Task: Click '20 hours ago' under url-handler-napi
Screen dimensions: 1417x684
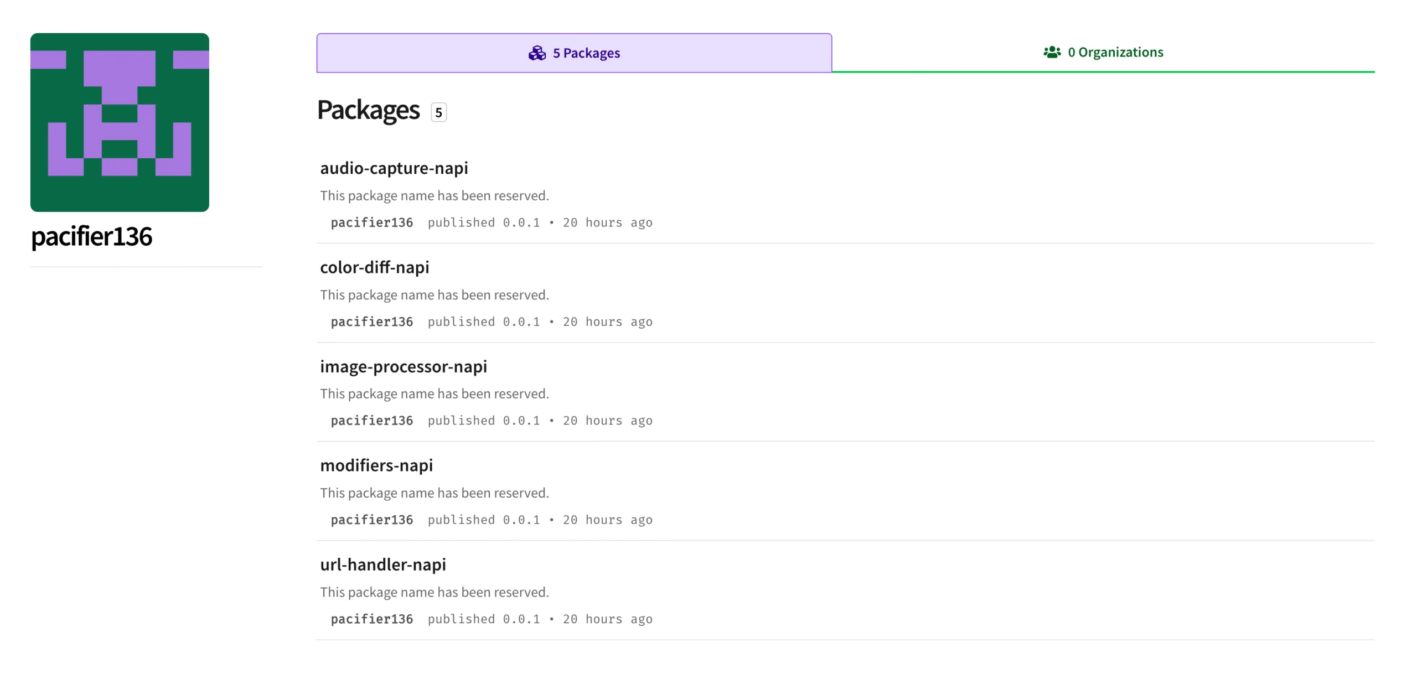Action: [607, 619]
